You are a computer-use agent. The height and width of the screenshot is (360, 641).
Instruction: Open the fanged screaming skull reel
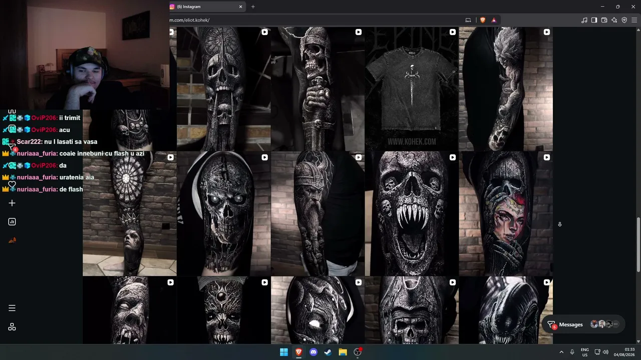pyautogui.click(x=412, y=214)
